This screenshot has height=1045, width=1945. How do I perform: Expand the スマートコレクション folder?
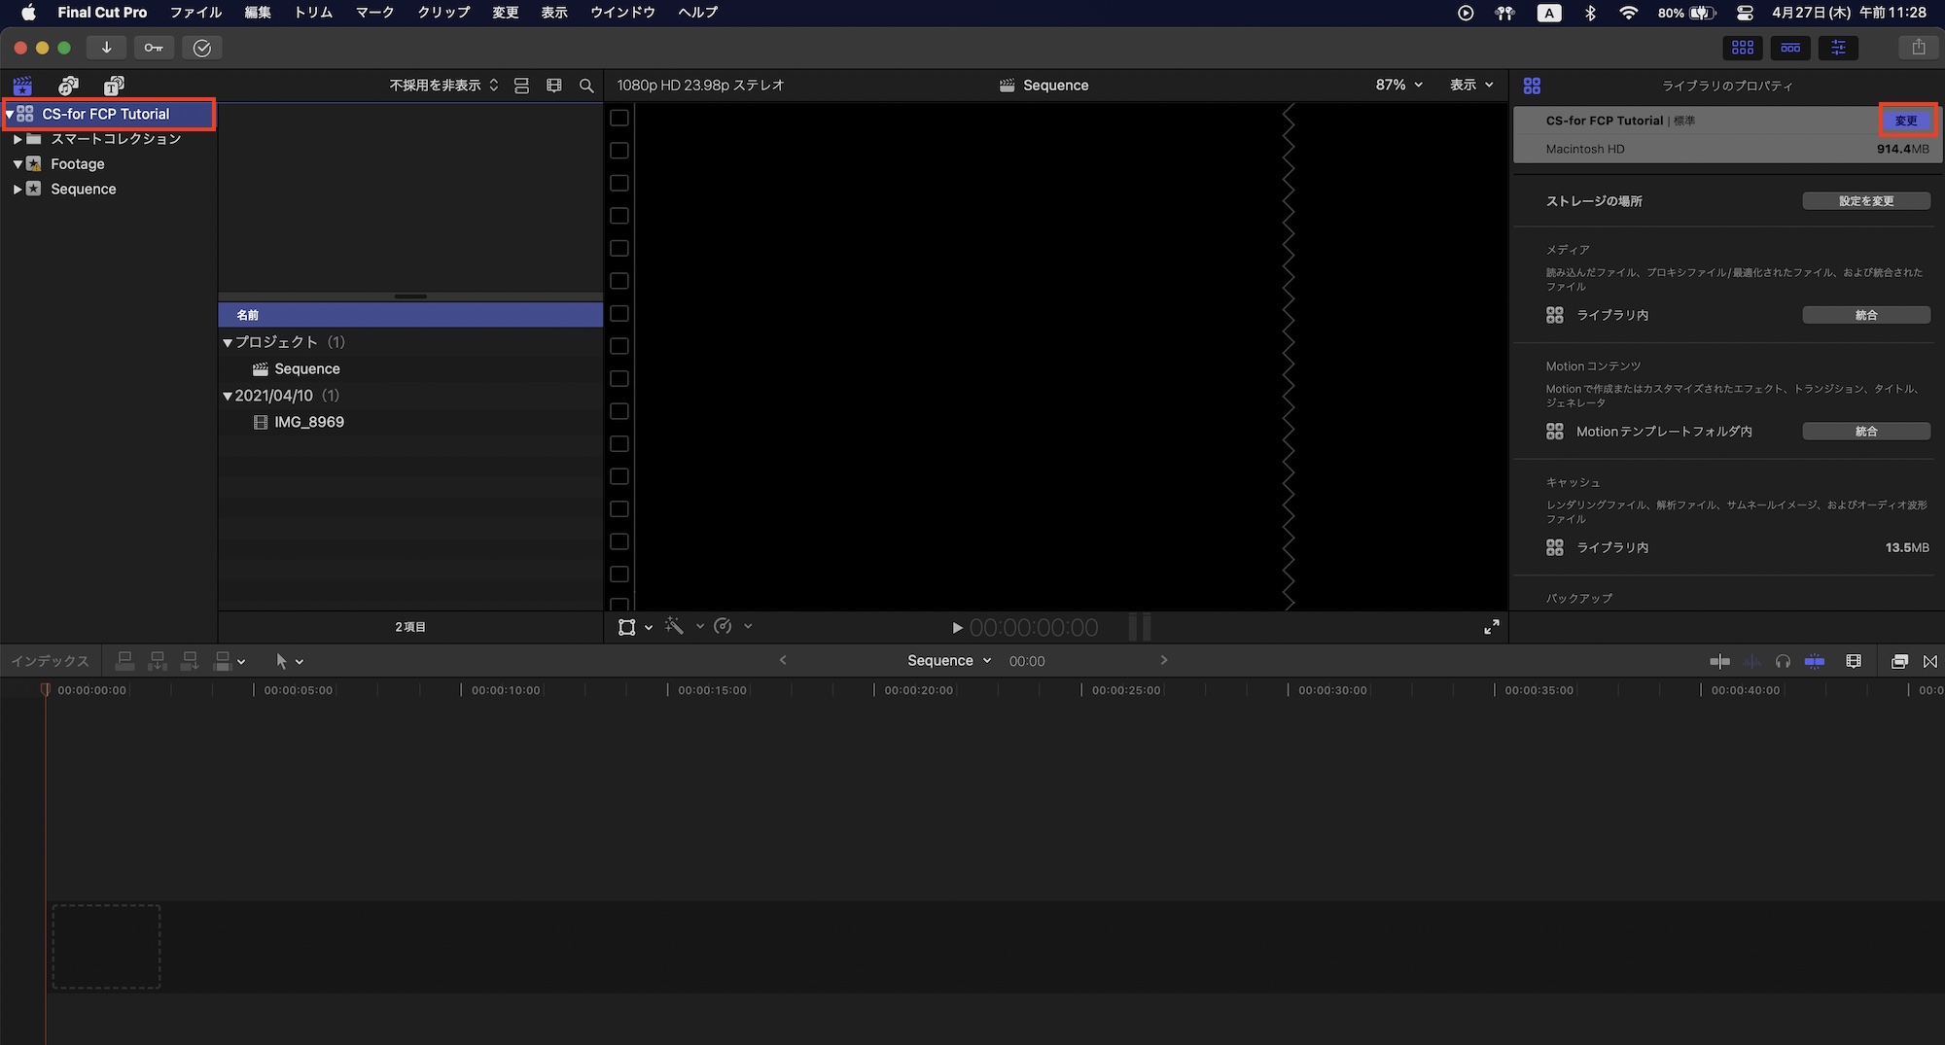click(18, 139)
